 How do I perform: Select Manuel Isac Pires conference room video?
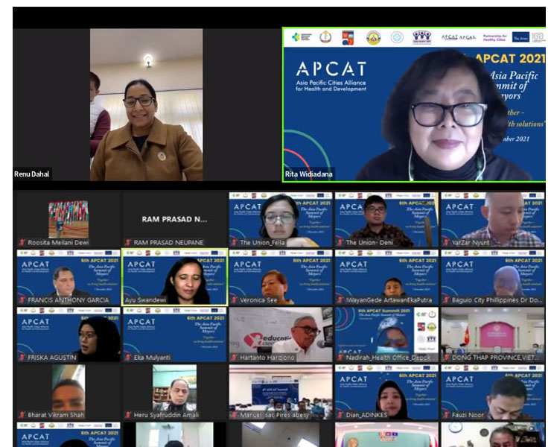pos(281,392)
